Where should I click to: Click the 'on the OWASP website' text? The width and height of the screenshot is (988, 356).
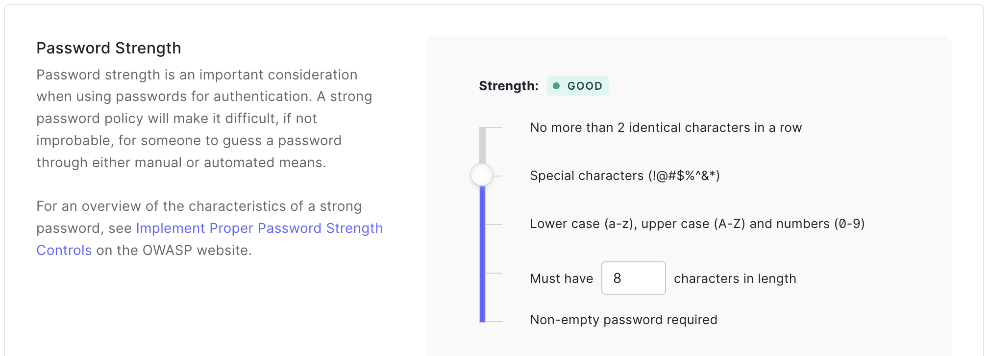174,251
